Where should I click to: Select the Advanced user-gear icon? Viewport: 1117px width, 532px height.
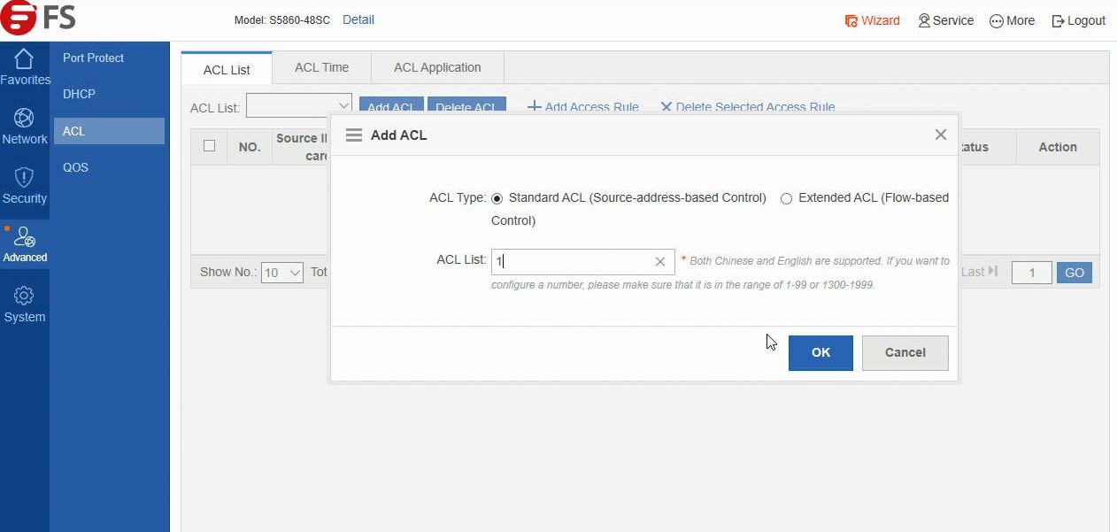point(24,236)
